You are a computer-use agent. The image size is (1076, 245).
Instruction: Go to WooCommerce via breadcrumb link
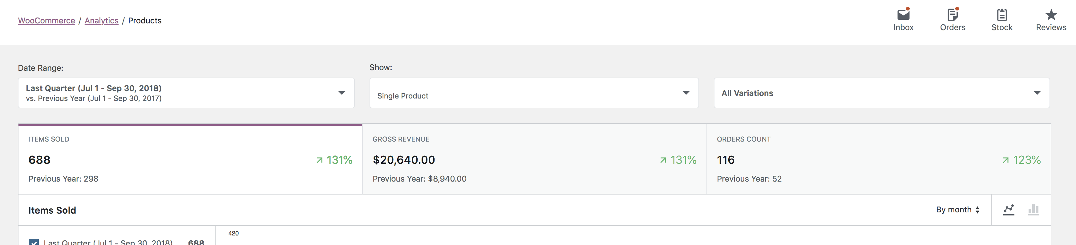46,20
